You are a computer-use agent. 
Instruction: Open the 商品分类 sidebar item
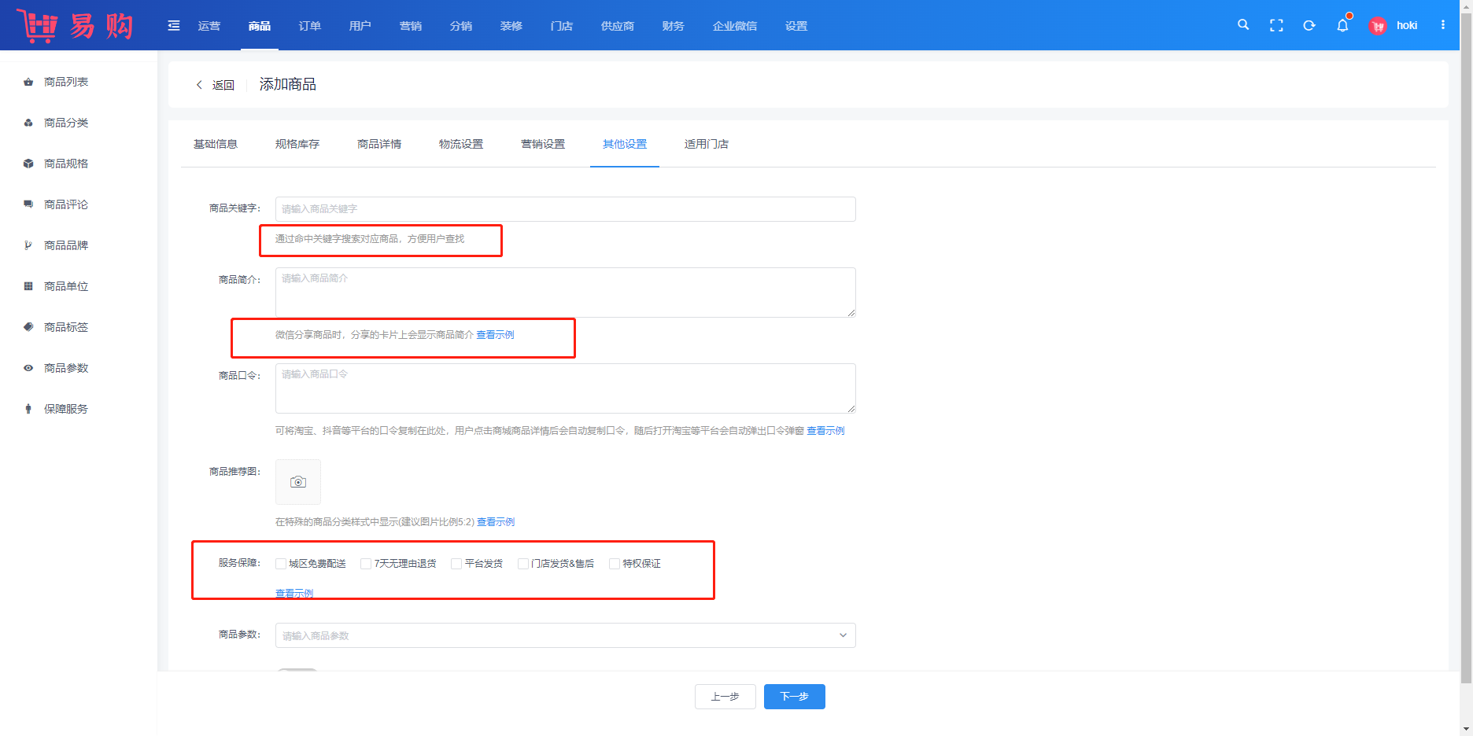[x=66, y=123]
